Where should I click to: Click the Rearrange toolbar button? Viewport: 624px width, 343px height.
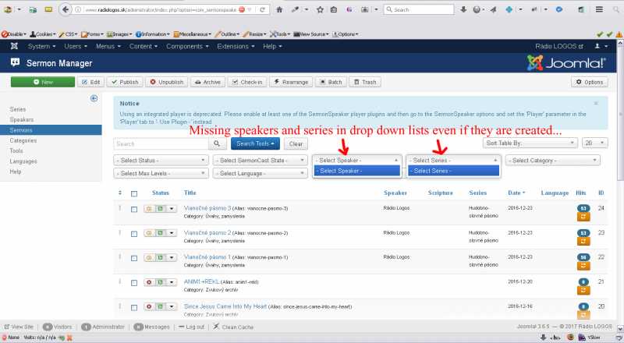tap(291, 82)
